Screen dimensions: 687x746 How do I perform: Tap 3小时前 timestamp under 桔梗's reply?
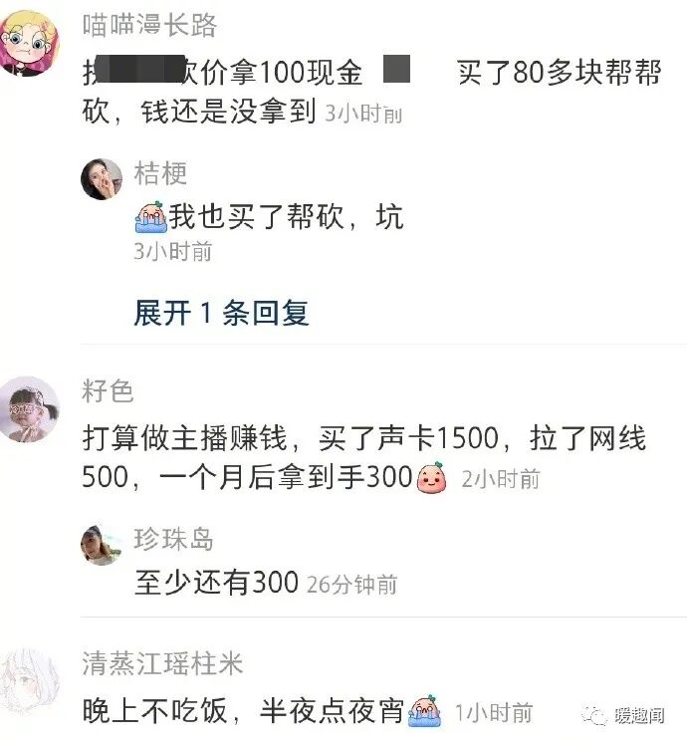click(172, 251)
